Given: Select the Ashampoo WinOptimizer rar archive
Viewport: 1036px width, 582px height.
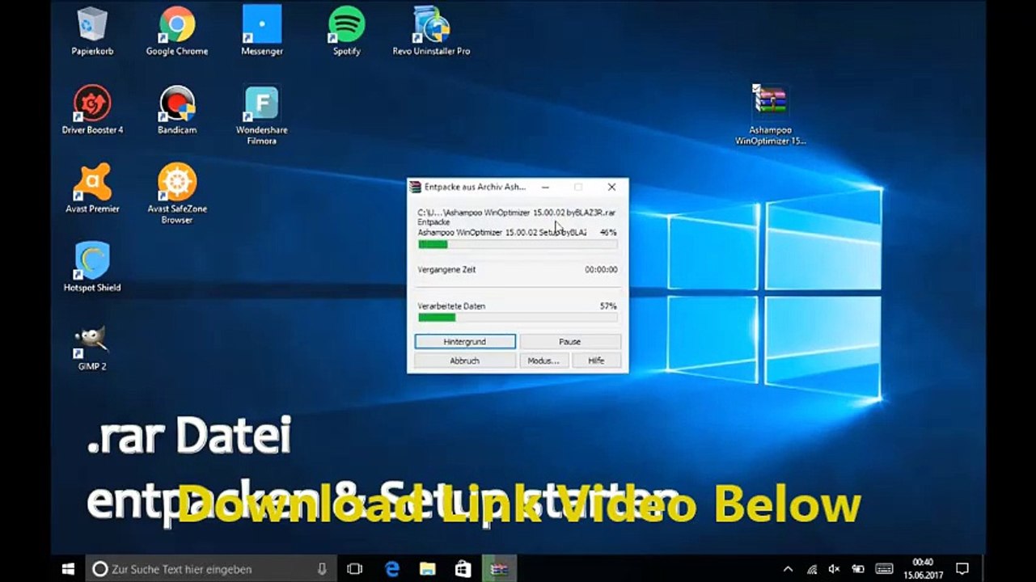Looking at the screenshot, I should click(770, 115).
